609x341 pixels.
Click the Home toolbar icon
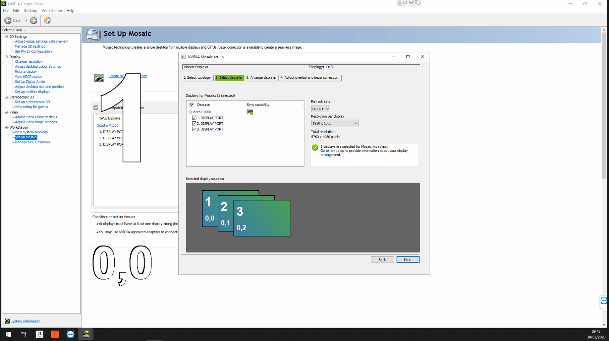click(48, 20)
